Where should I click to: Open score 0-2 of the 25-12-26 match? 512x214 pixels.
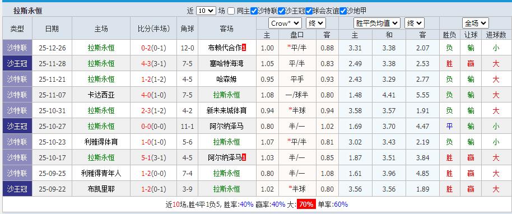click(x=146, y=48)
